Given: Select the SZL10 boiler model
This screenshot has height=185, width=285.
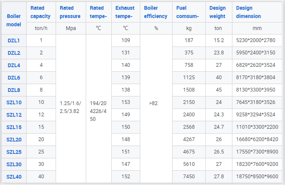Looking at the screenshot, I should 14,102.
